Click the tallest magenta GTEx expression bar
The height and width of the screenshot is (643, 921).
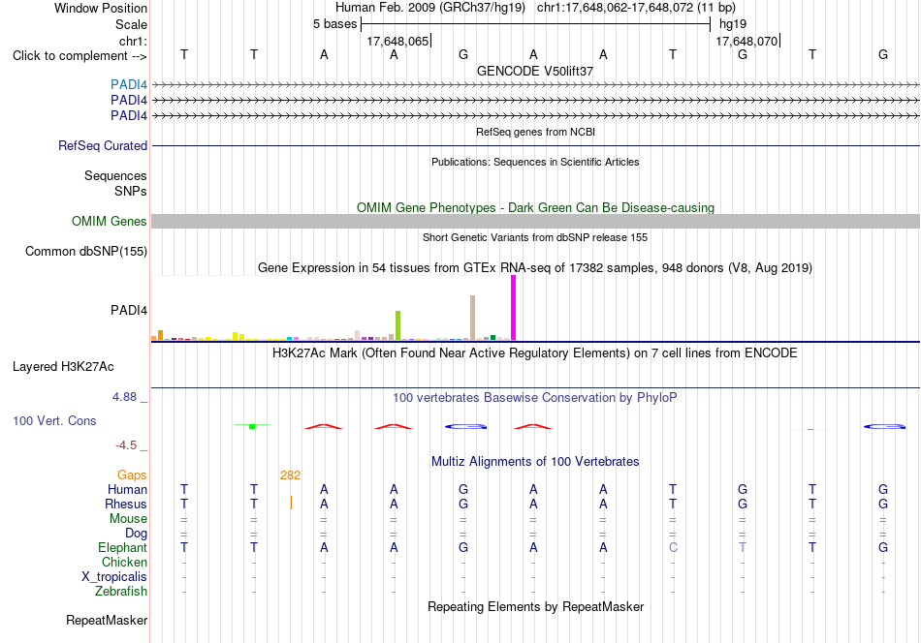pos(514,308)
